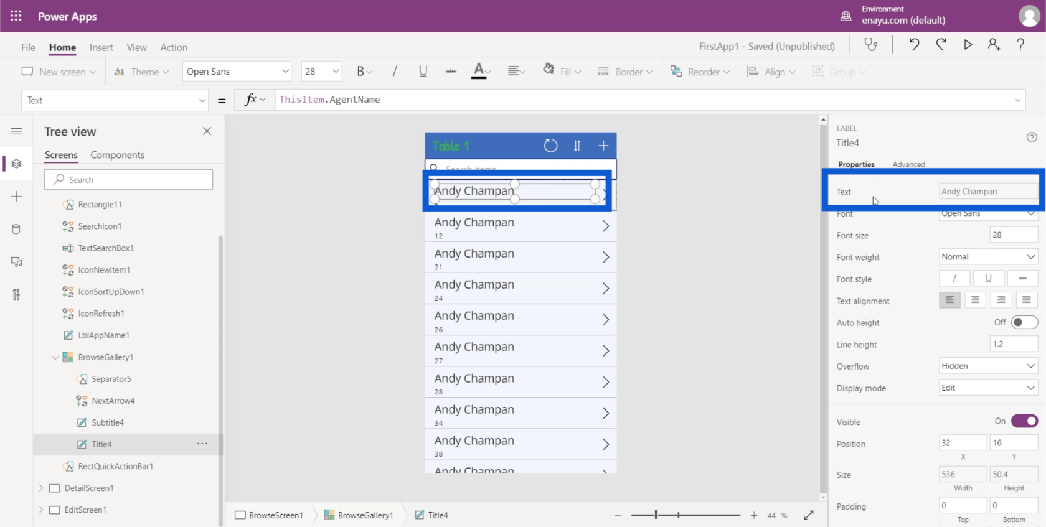
Task: Click the refresh icon in app header
Action: pyautogui.click(x=550, y=146)
